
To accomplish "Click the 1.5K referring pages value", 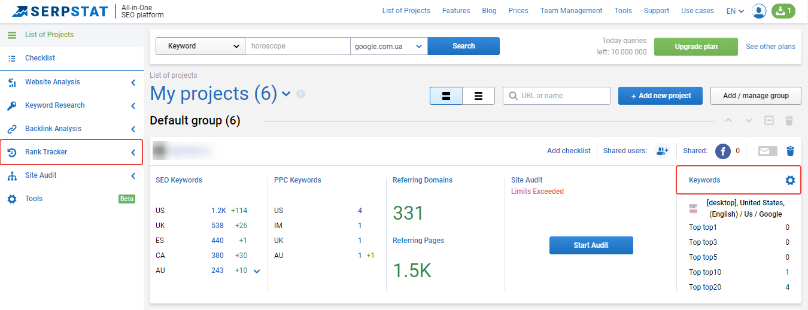I will (412, 271).
